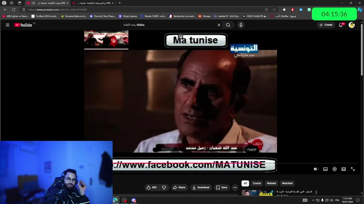
Task: Open volume control in system tray
Action: (x=331, y=200)
